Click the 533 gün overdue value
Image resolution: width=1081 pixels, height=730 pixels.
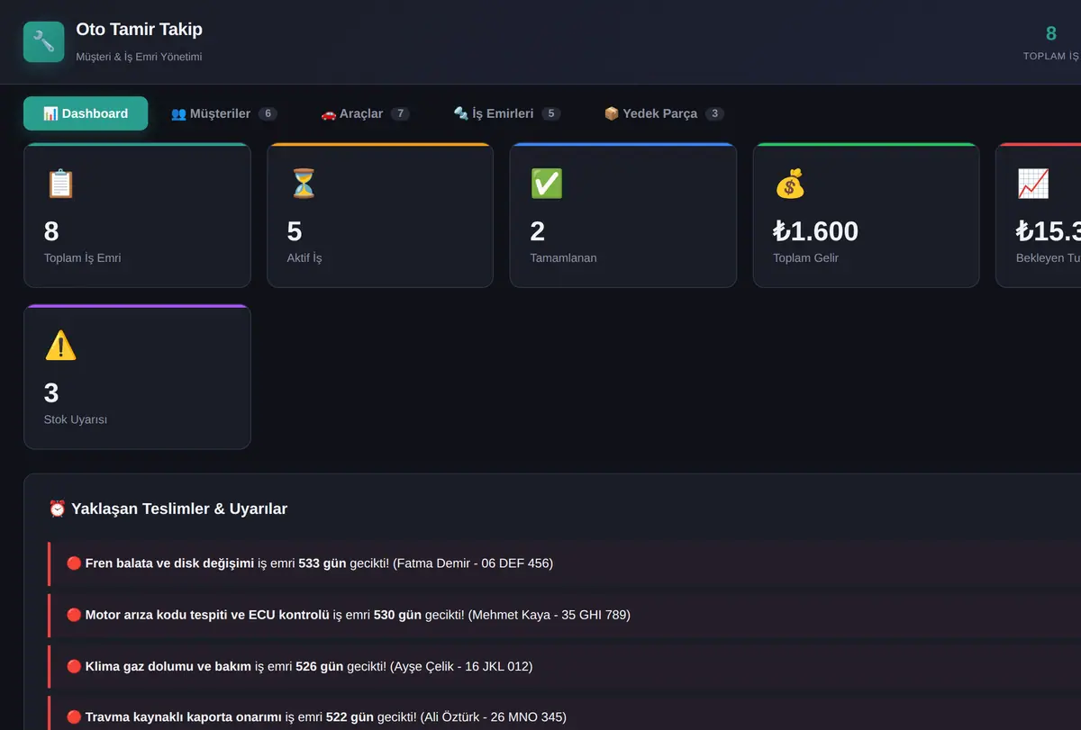322,563
